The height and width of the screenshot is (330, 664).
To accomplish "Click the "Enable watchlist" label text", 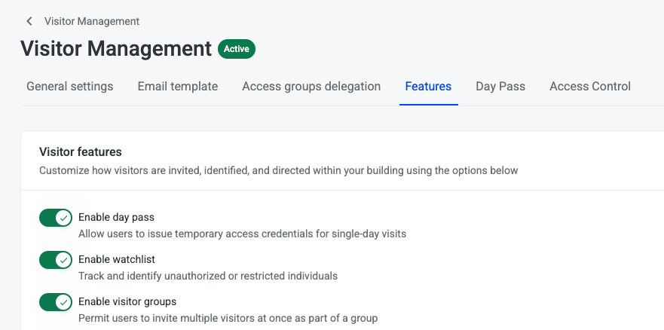I will (x=117, y=260).
